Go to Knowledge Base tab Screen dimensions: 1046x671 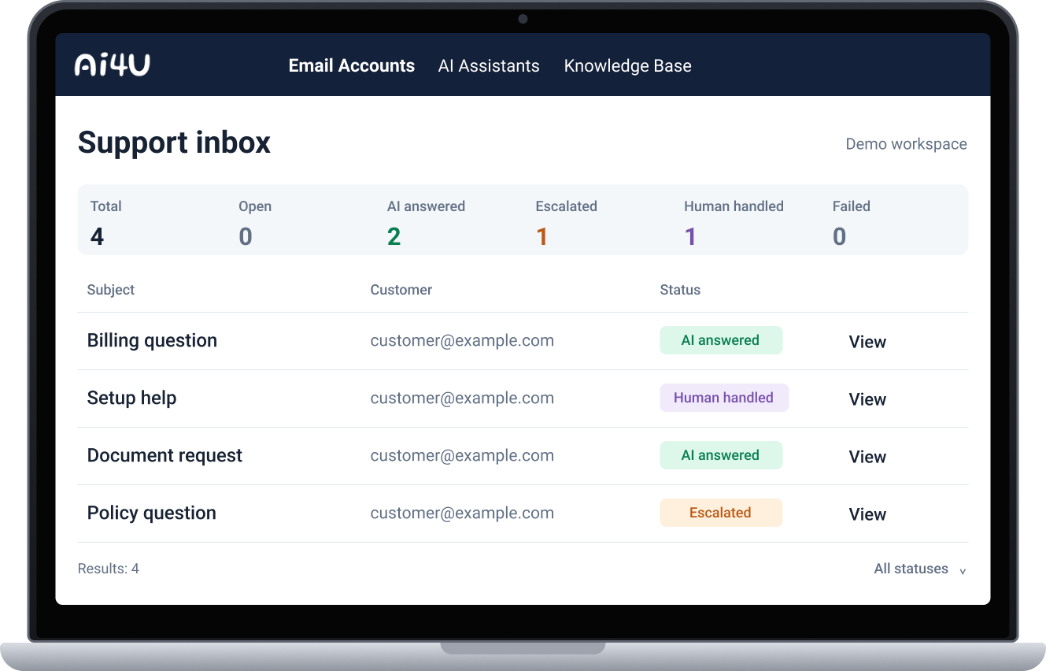tap(628, 66)
